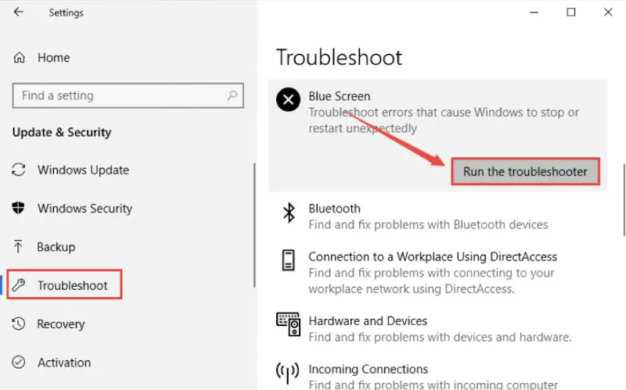Image resolution: width=626 pixels, height=390 pixels.
Task: Click the Troubleshoot wrench icon
Action: (x=18, y=285)
